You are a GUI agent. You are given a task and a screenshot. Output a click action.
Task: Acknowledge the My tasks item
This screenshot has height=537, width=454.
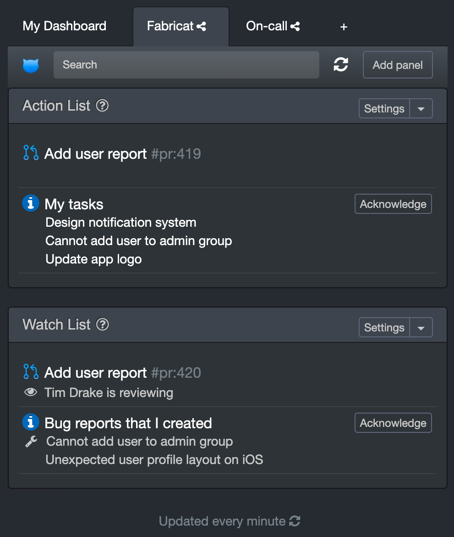point(393,204)
